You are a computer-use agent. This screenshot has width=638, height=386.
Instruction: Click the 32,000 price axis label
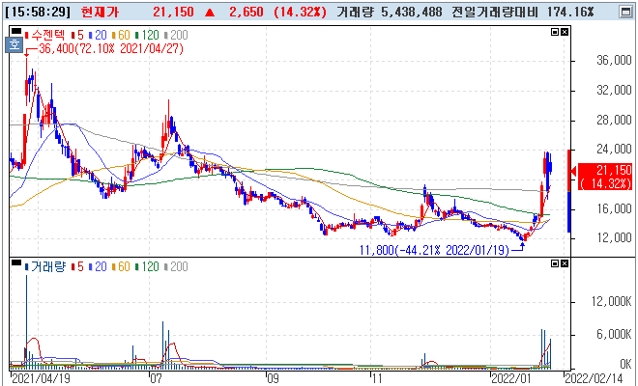614,90
